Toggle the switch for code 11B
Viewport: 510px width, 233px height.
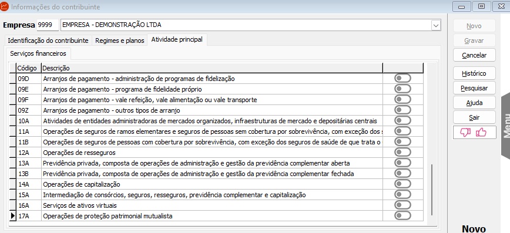(402, 141)
